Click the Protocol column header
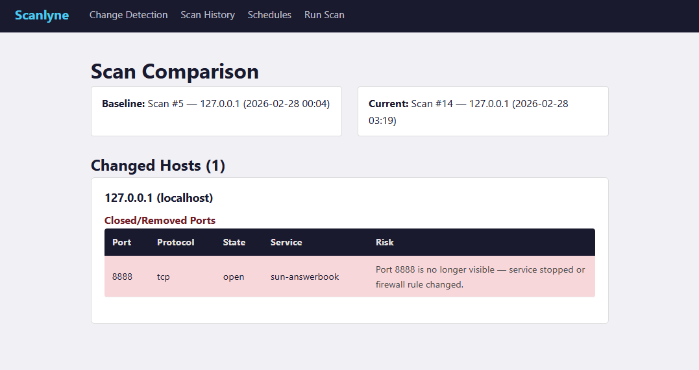Image resolution: width=699 pixels, height=370 pixels. [175, 242]
